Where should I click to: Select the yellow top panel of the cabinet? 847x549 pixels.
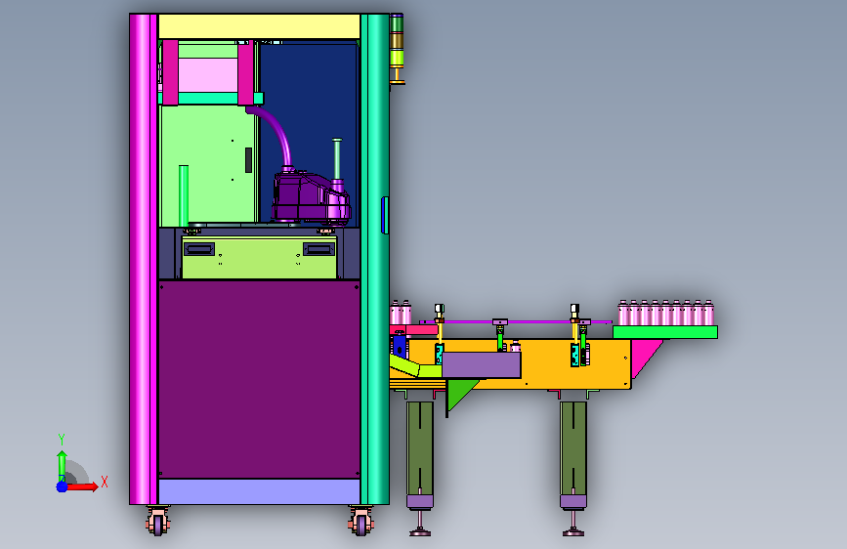[259, 26]
